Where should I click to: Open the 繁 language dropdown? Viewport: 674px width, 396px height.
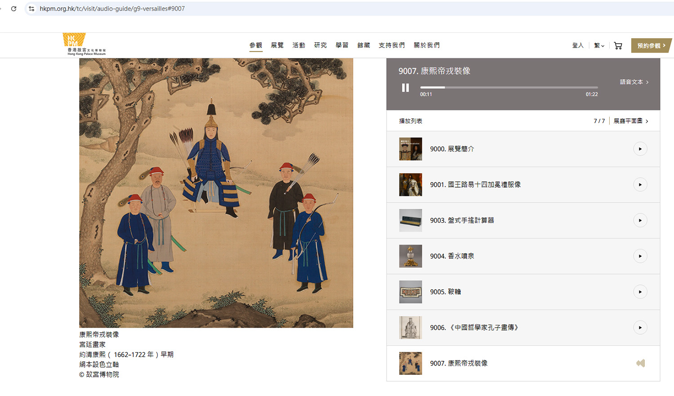(599, 45)
